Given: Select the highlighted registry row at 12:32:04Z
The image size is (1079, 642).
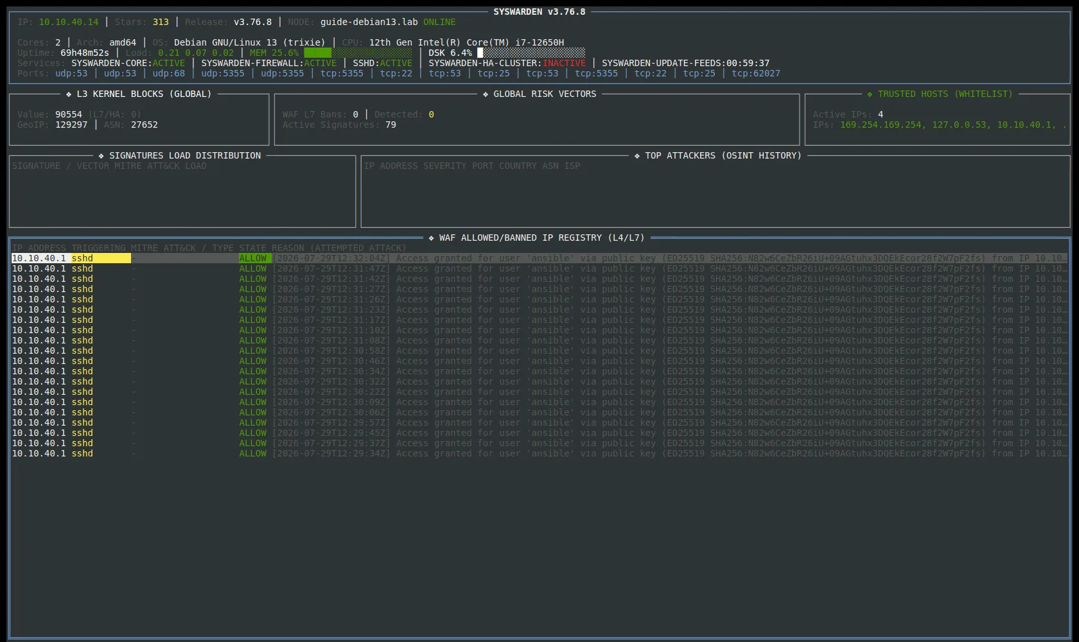Looking at the screenshot, I should pos(539,258).
